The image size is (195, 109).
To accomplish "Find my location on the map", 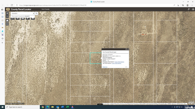I will coord(7,24).
